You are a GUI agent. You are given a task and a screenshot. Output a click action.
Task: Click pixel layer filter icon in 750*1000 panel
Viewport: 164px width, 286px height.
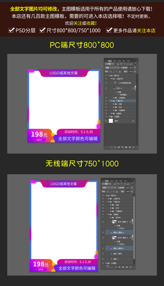[x=115, y=184]
